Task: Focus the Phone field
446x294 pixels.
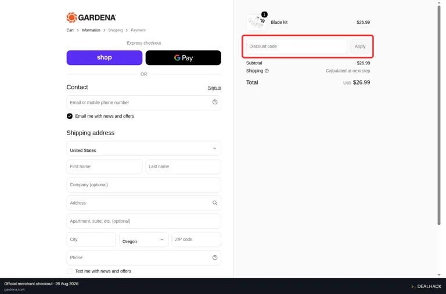Action: [143, 257]
